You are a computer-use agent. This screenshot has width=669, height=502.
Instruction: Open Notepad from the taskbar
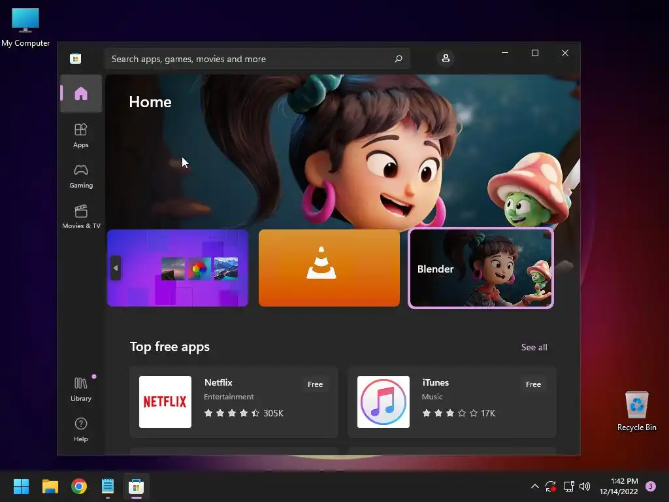tap(108, 486)
